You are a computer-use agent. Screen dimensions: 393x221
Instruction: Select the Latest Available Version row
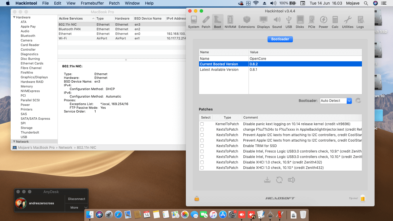click(x=280, y=70)
